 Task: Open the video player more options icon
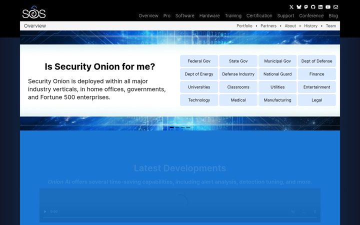coord(315,211)
